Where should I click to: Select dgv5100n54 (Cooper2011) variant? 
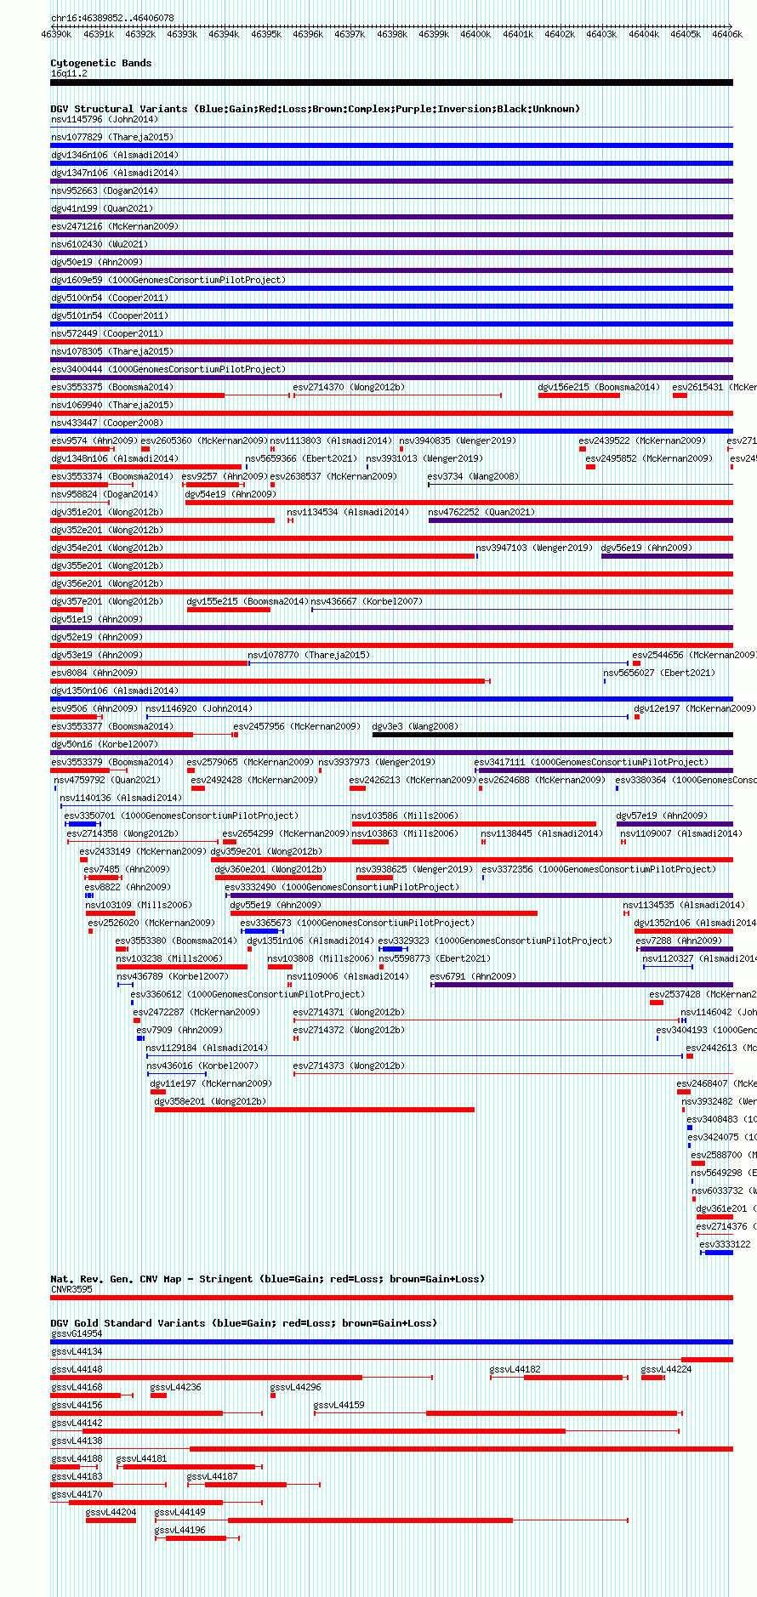110,298
